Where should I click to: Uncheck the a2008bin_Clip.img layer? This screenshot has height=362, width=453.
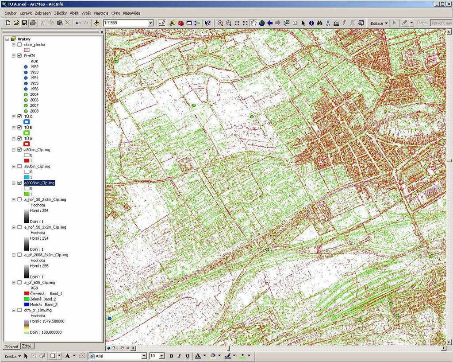click(x=19, y=183)
